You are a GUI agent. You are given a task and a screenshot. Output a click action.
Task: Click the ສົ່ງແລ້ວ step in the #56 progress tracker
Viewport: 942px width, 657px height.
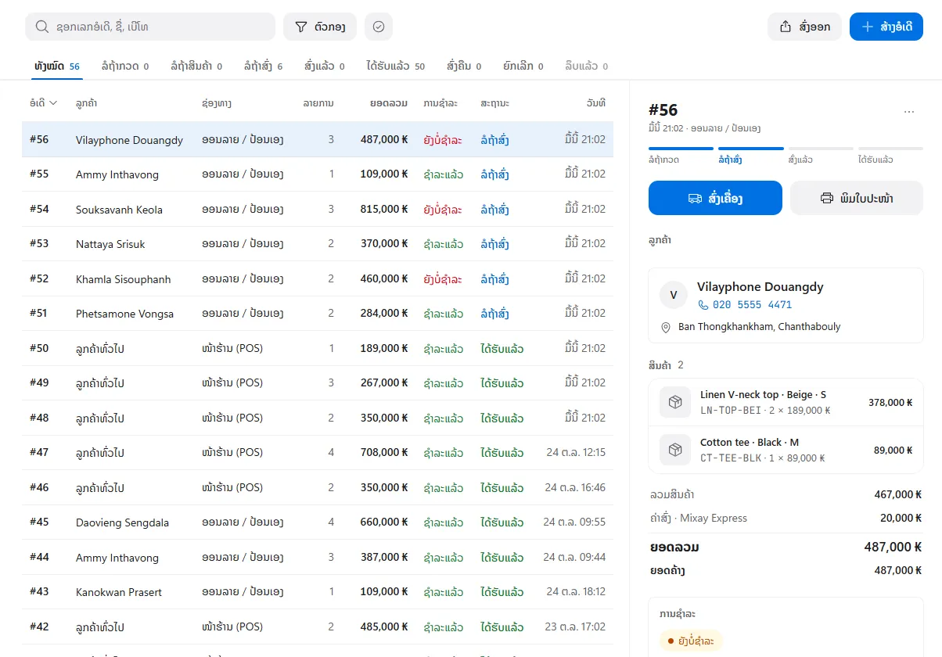[x=820, y=154]
